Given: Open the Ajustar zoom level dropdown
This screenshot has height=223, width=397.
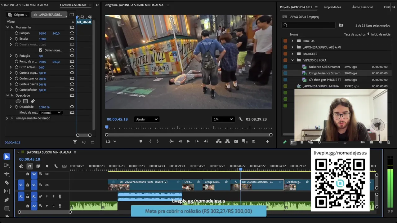Looking at the screenshot, I should click(x=147, y=119).
